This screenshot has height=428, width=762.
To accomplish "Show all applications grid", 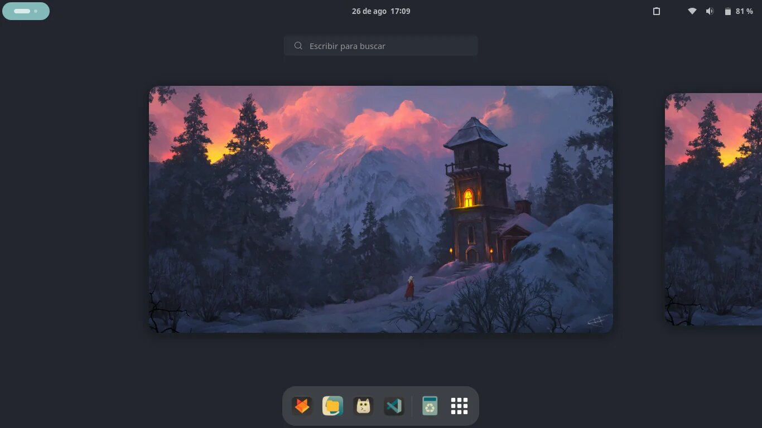I will pos(459,406).
